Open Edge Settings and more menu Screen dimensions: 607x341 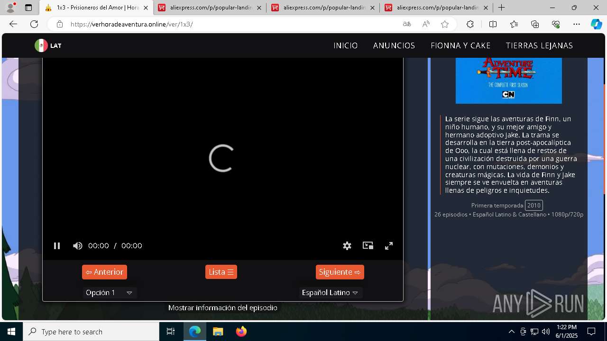[x=577, y=24]
